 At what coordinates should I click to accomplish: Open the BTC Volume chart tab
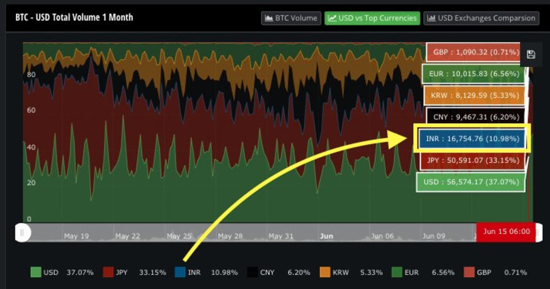[x=291, y=18]
